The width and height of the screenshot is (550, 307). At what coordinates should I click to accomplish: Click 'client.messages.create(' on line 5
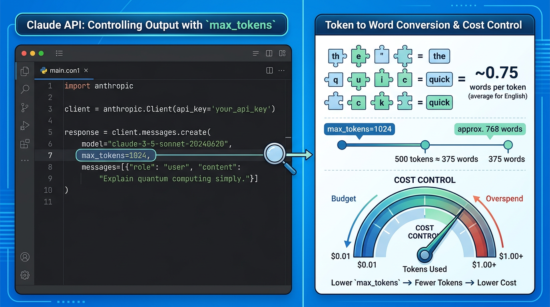(x=161, y=132)
